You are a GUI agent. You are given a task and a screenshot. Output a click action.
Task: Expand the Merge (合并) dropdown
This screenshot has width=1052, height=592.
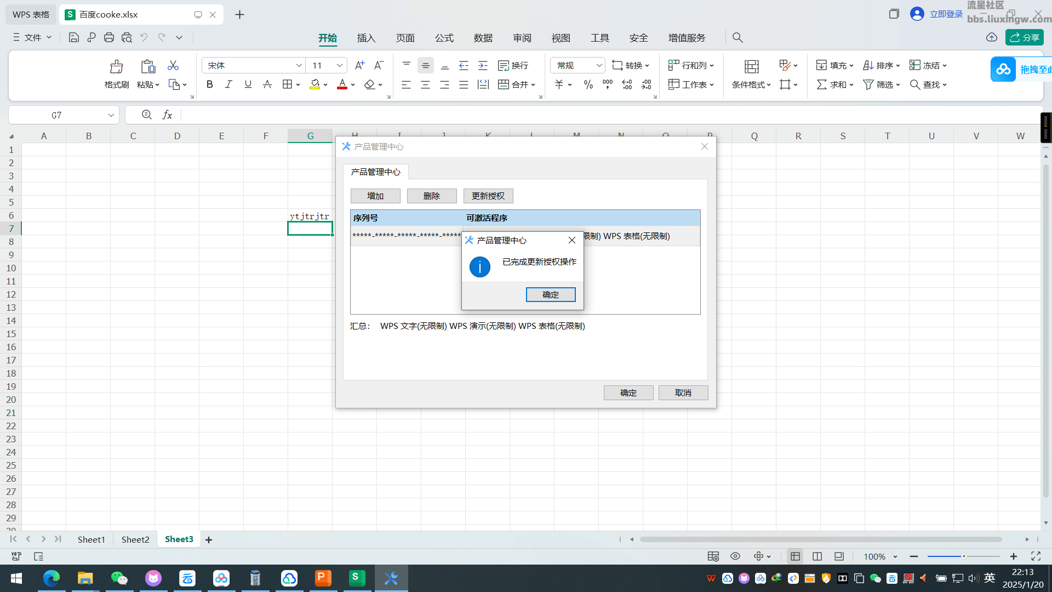[533, 85]
